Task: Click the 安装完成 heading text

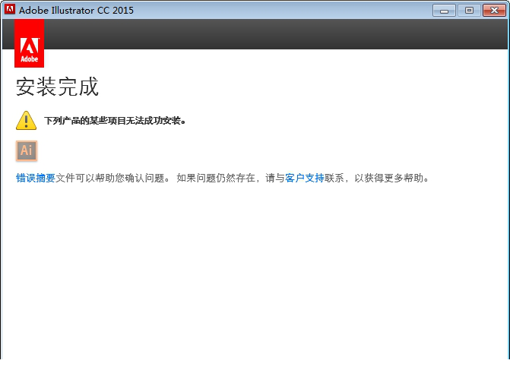Action: (x=57, y=87)
